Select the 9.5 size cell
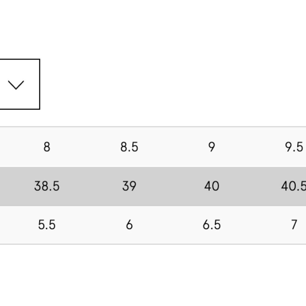 click(294, 147)
